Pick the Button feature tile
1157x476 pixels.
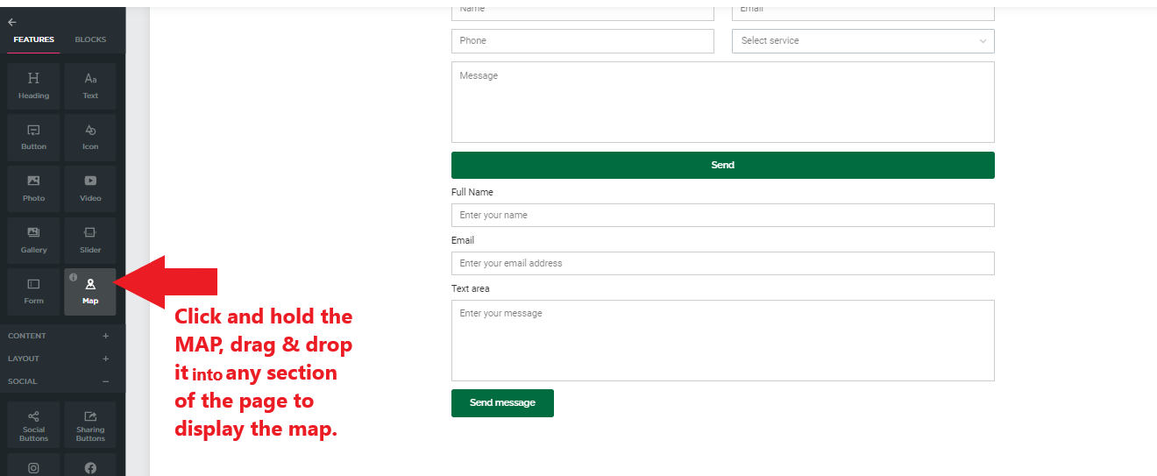click(x=33, y=137)
